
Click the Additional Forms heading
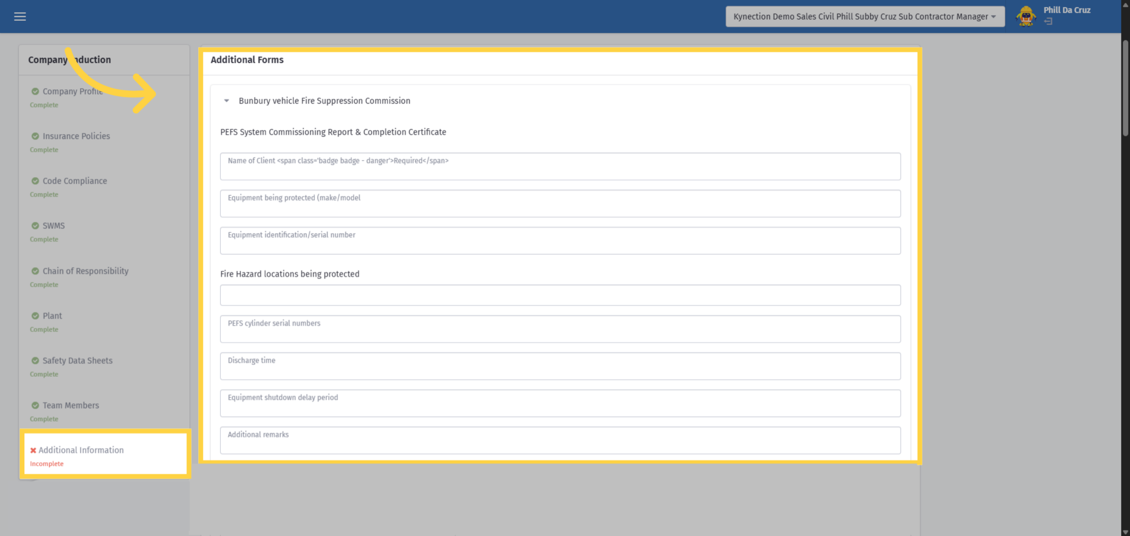point(247,60)
